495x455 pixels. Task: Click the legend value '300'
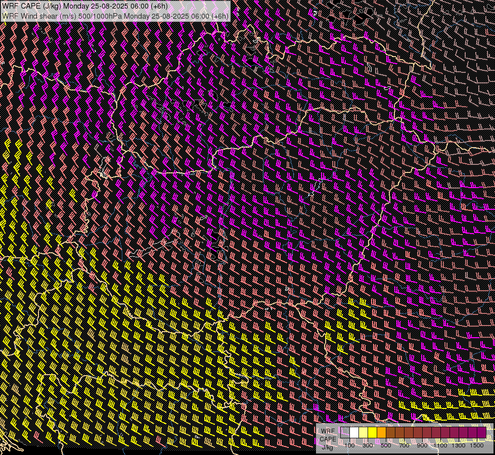click(368, 445)
